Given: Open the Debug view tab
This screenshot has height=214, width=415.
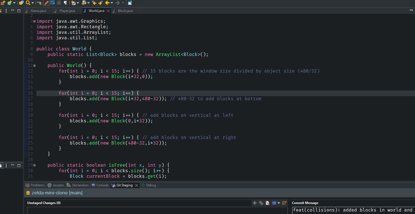Looking at the screenshot, I should 149,185.
